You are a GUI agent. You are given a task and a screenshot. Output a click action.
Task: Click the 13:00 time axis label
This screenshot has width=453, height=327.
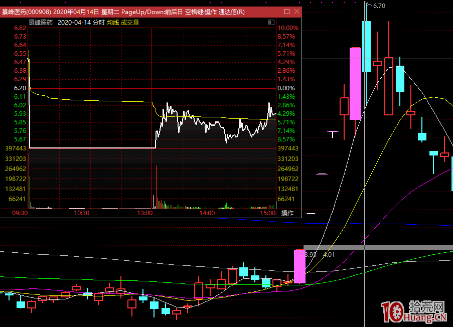pos(145,213)
